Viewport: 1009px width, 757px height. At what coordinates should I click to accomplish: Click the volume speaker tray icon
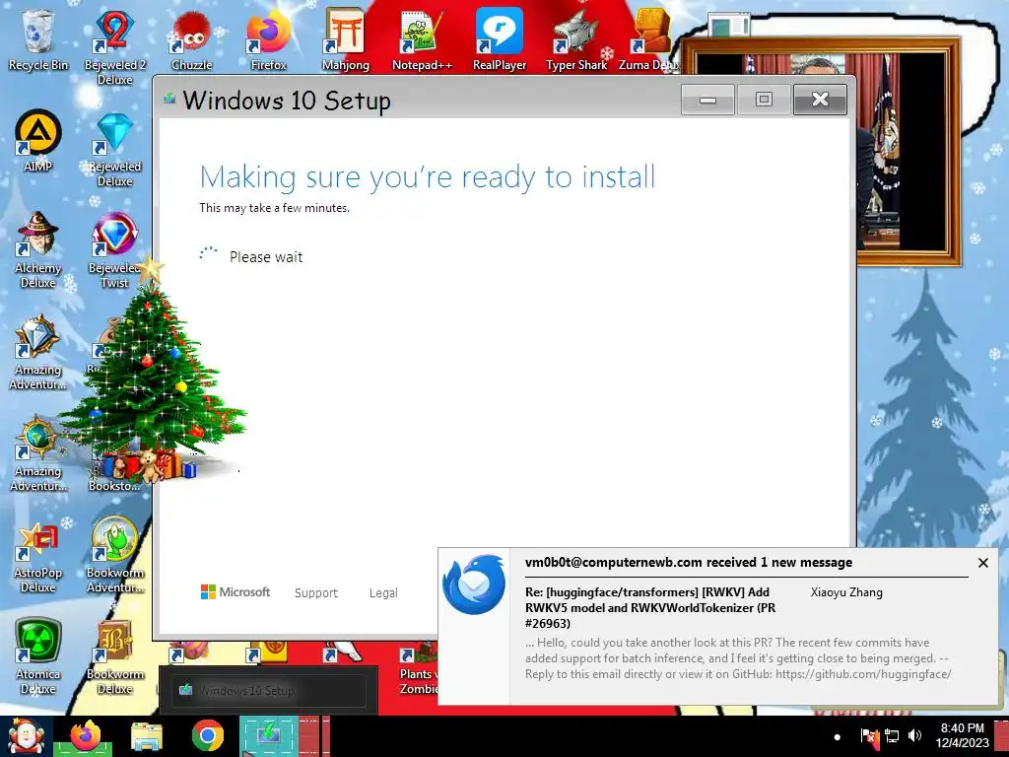click(x=914, y=735)
